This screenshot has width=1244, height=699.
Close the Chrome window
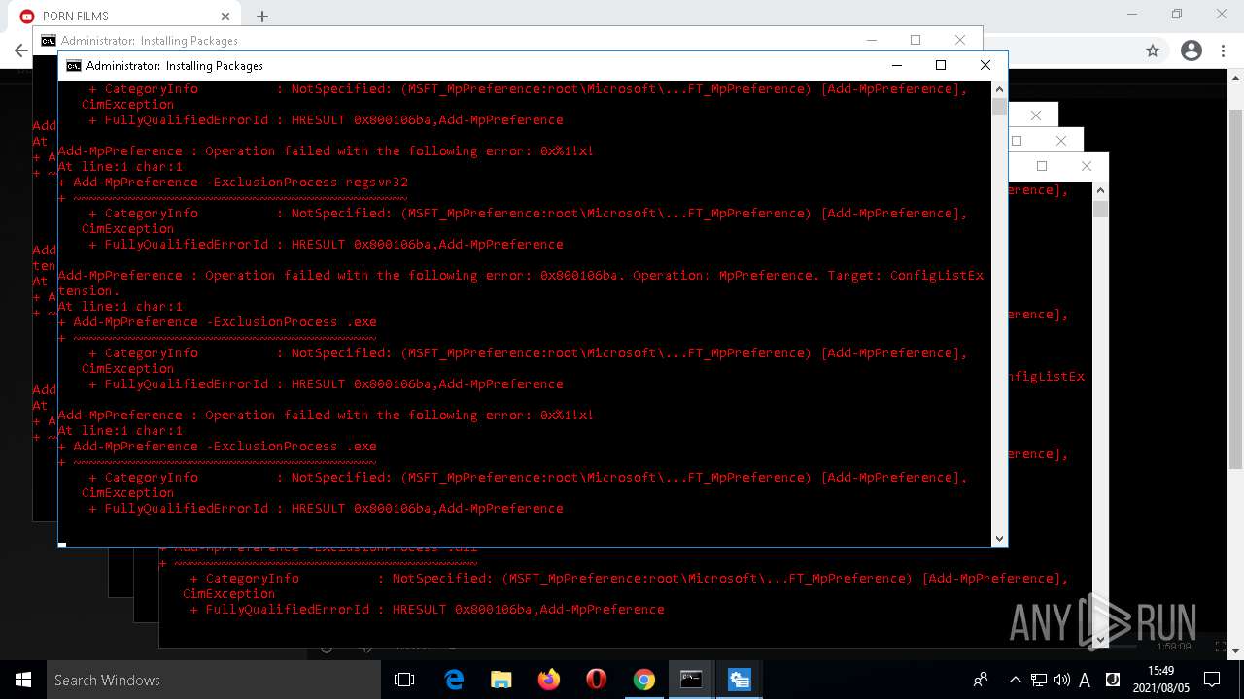(x=1222, y=15)
